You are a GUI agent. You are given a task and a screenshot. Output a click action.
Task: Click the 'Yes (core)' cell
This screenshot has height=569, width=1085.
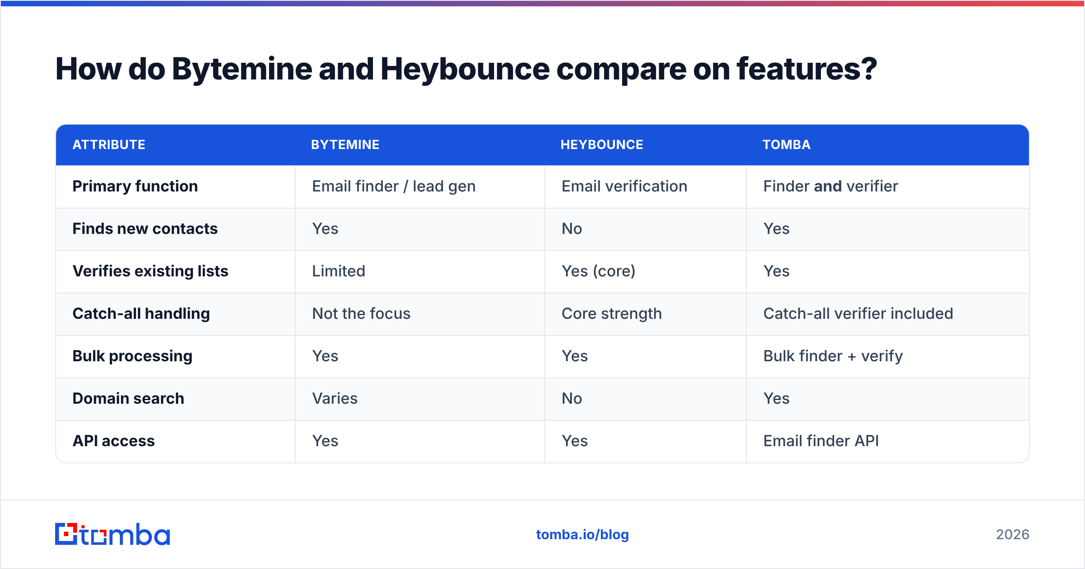599,271
